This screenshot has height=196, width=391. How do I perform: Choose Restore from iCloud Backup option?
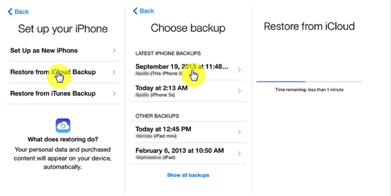[63, 72]
